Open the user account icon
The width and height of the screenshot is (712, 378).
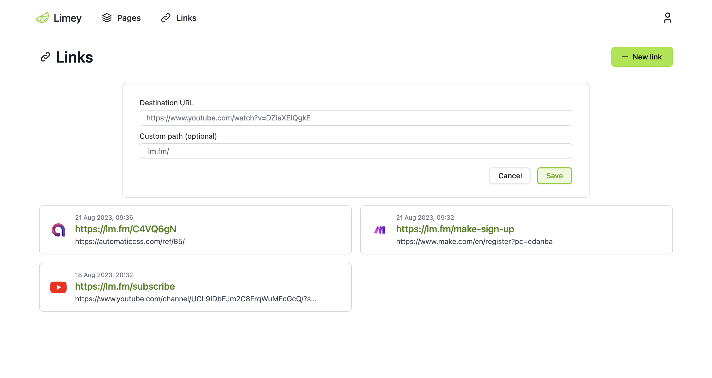pyautogui.click(x=668, y=17)
